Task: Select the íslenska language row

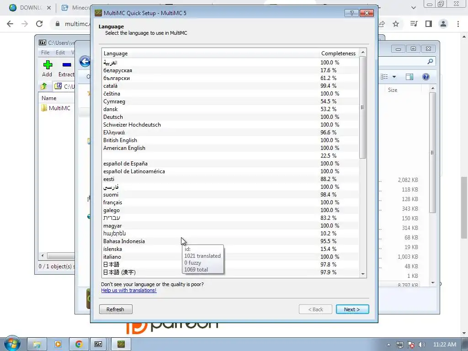Action: (230, 249)
